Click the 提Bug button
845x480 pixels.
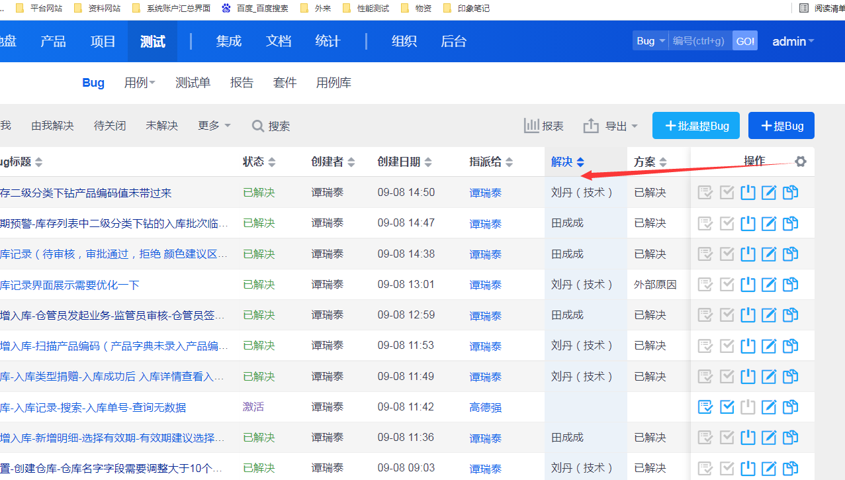tap(781, 126)
